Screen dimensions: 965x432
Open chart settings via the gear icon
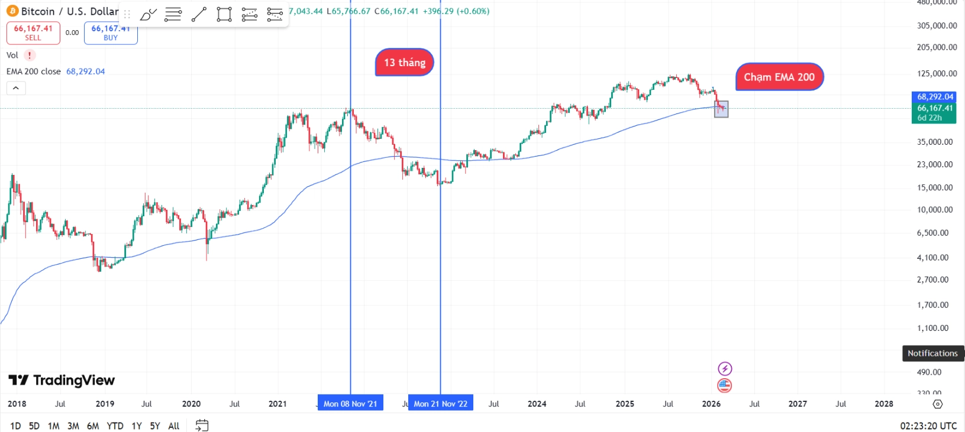[938, 404]
